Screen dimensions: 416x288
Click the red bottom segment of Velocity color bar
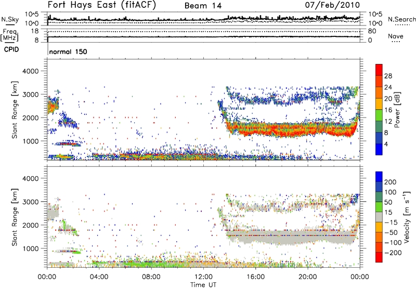tap(379, 257)
